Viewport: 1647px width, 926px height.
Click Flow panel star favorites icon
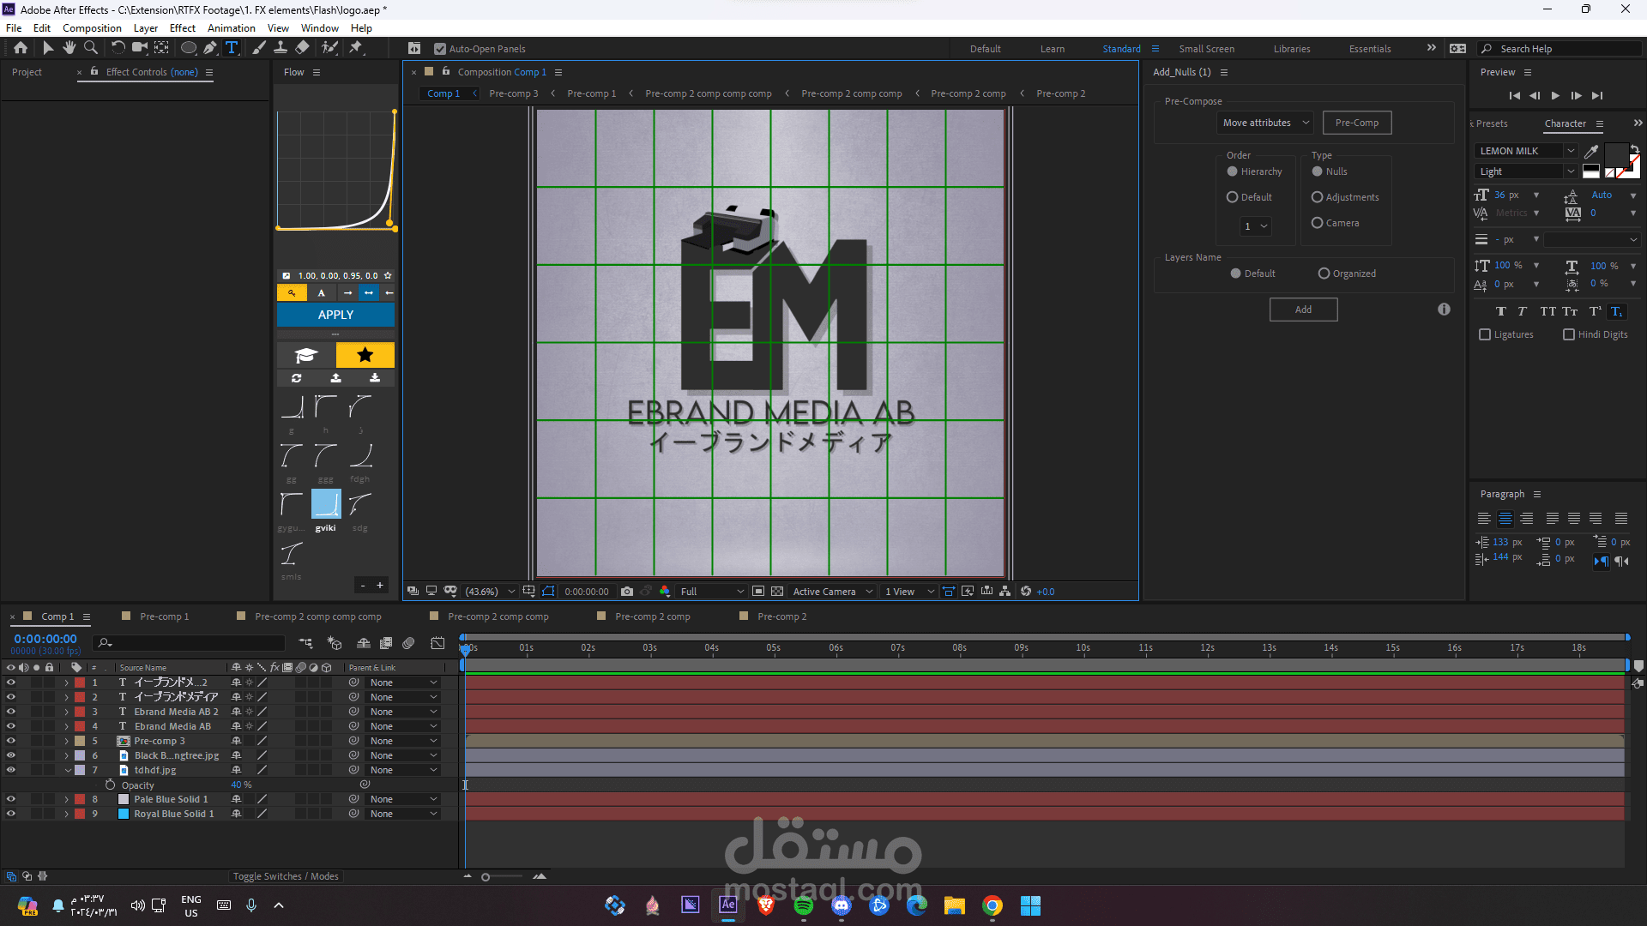[x=365, y=355]
